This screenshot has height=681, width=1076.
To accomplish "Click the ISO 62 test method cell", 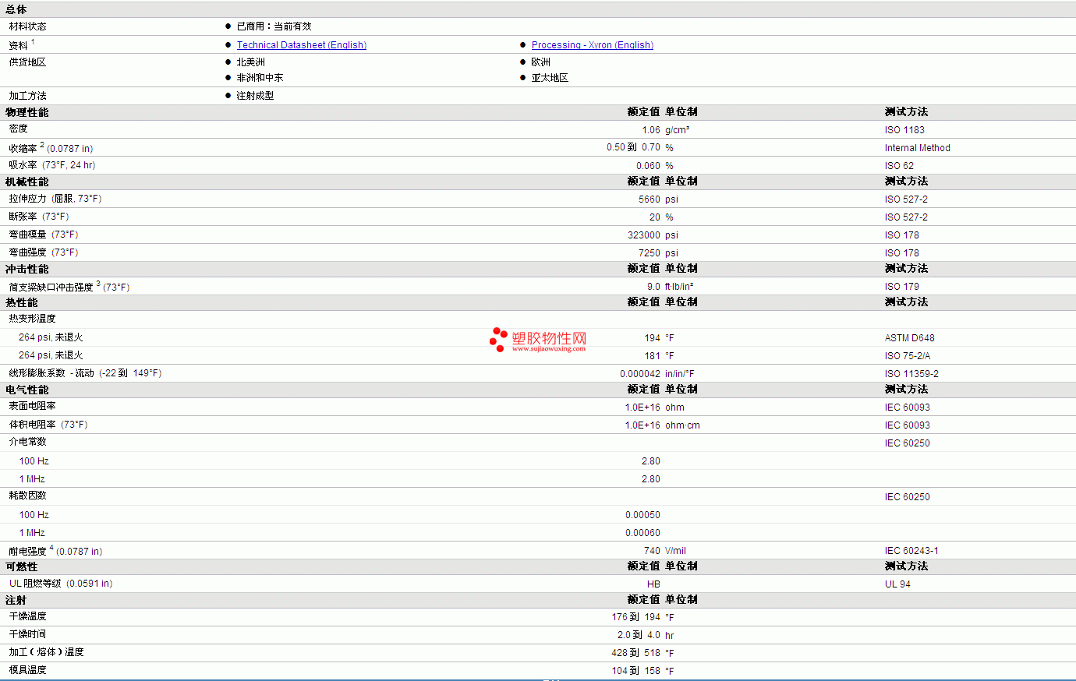I will (x=899, y=166).
